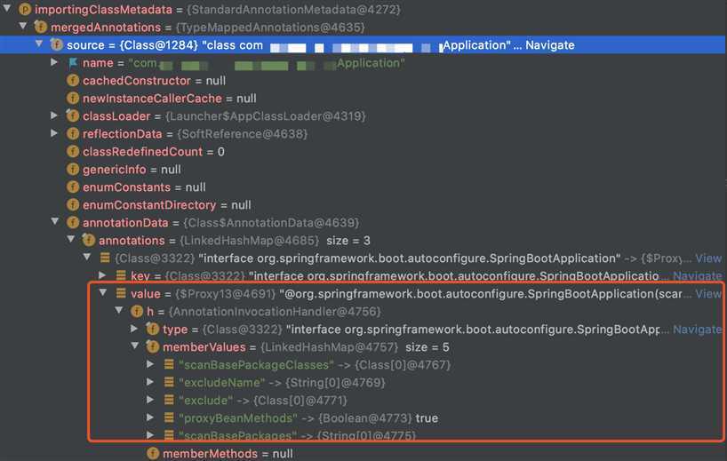This screenshot has height=461, width=727.
Task: Click the value entry icon
Action: click(121, 293)
